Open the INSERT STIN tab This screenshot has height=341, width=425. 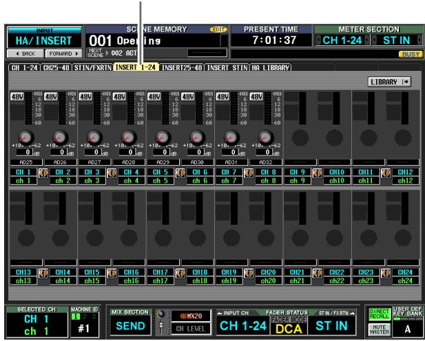click(227, 67)
